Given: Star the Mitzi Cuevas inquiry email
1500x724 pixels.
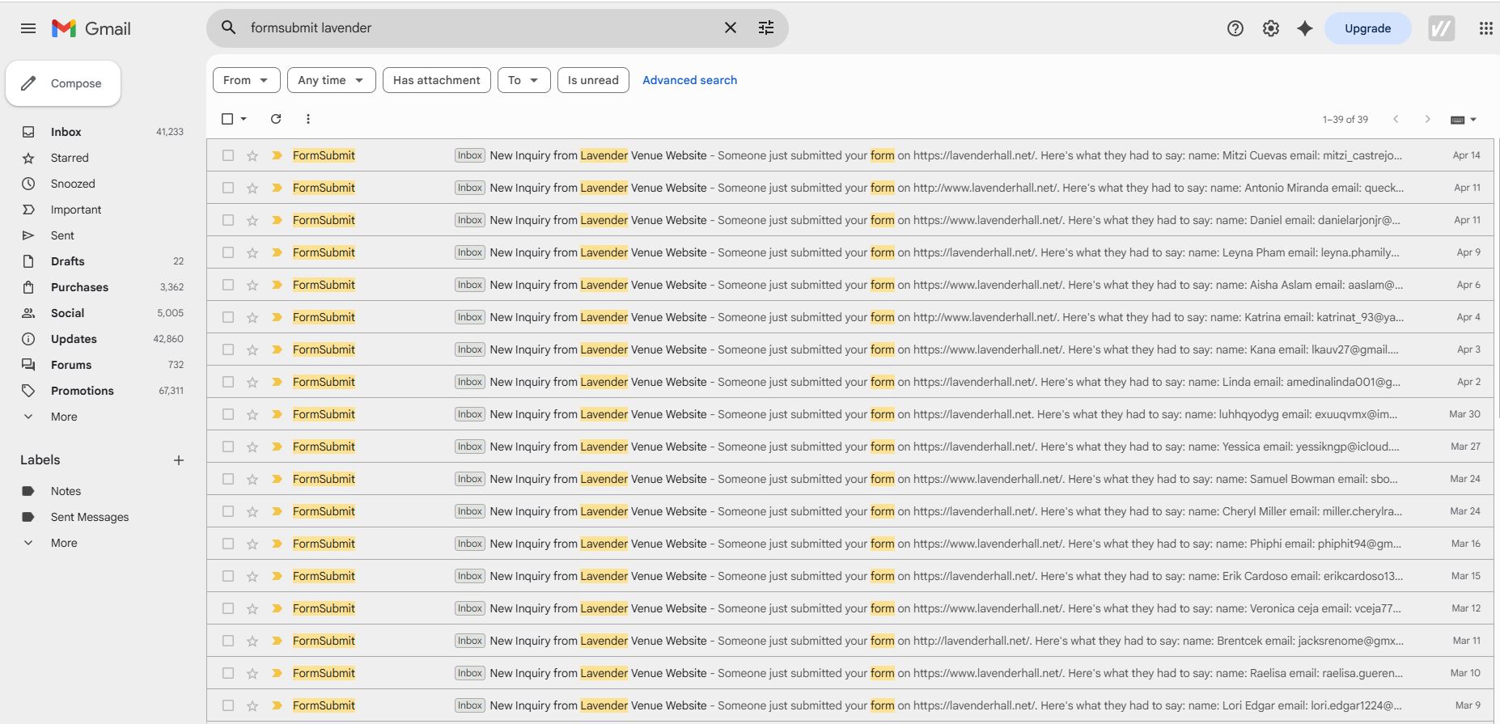Looking at the screenshot, I should tap(252, 155).
